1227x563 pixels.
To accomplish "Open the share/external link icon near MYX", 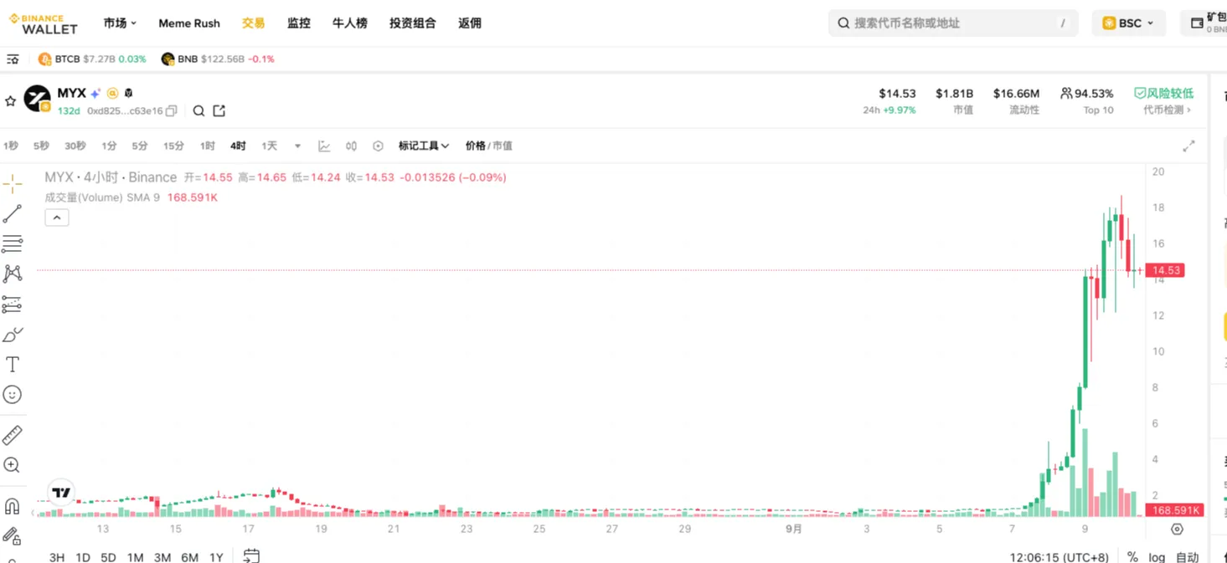I will pos(219,110).
